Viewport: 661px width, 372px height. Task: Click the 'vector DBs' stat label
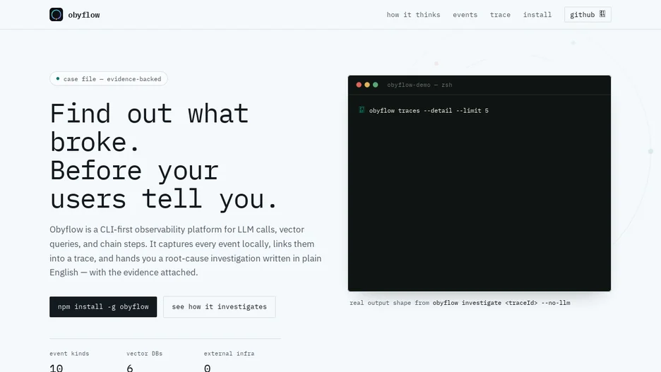click(144, 354)
